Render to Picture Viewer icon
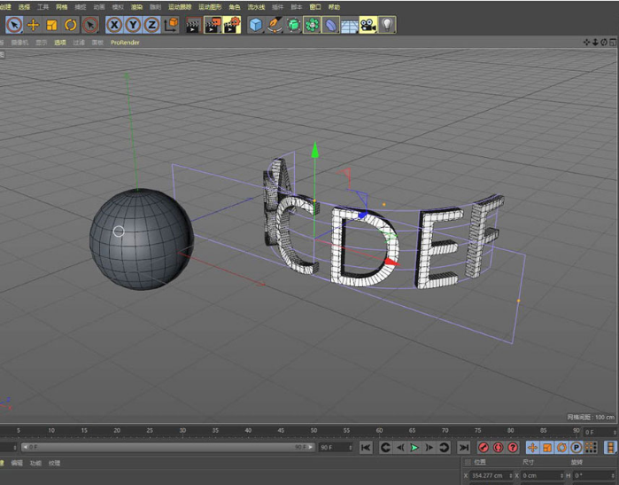Viewport: 619px width, 485px height. coord(213,25)
